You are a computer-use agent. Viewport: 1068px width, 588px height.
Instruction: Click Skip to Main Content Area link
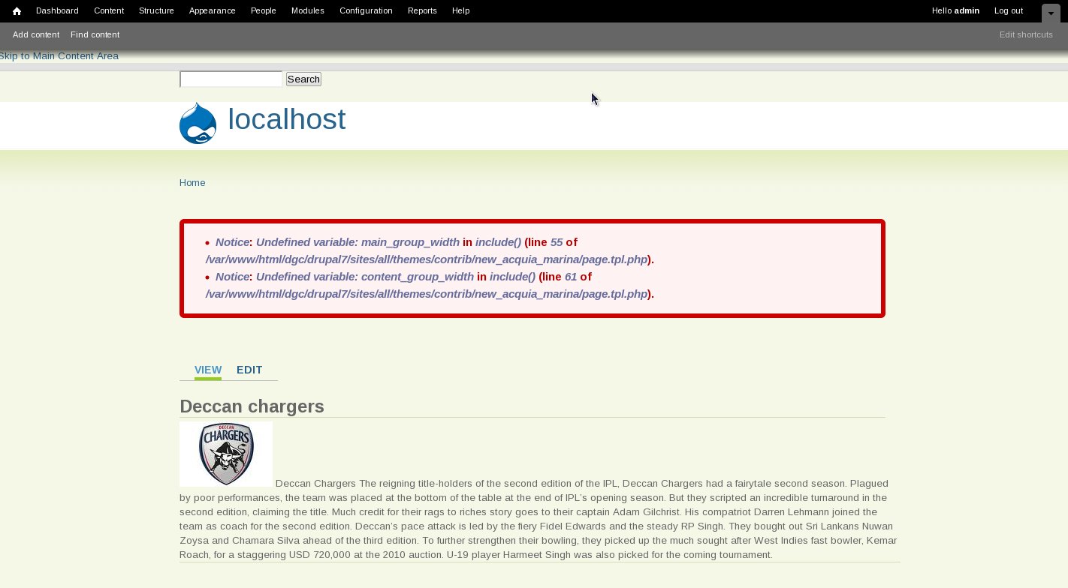[x=59, y=56]
